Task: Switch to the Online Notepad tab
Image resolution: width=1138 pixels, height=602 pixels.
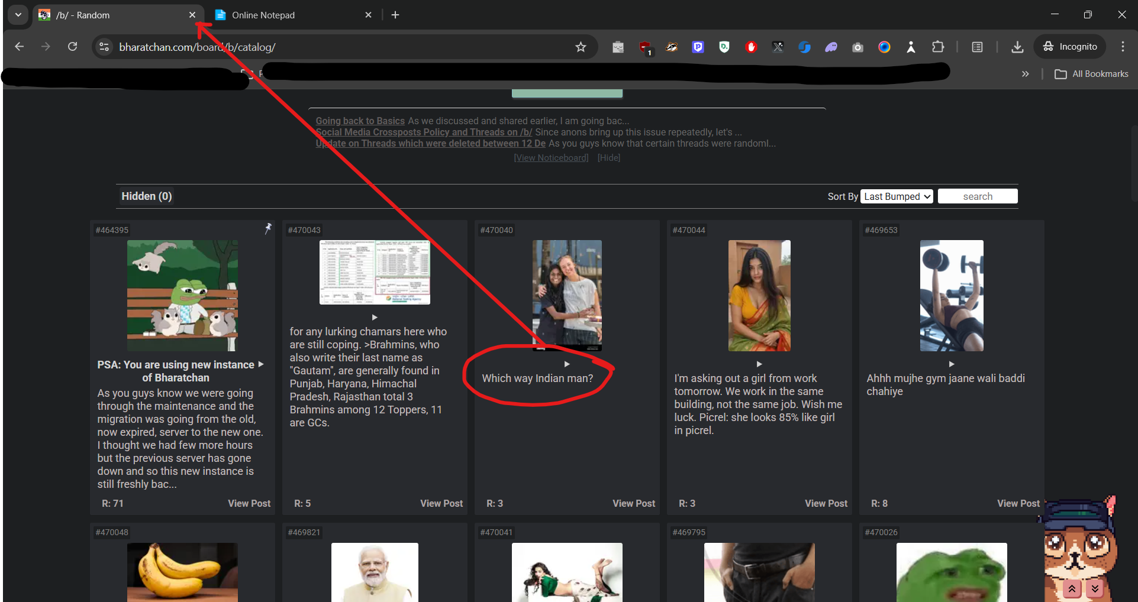Action: click(x=290, y=15)
